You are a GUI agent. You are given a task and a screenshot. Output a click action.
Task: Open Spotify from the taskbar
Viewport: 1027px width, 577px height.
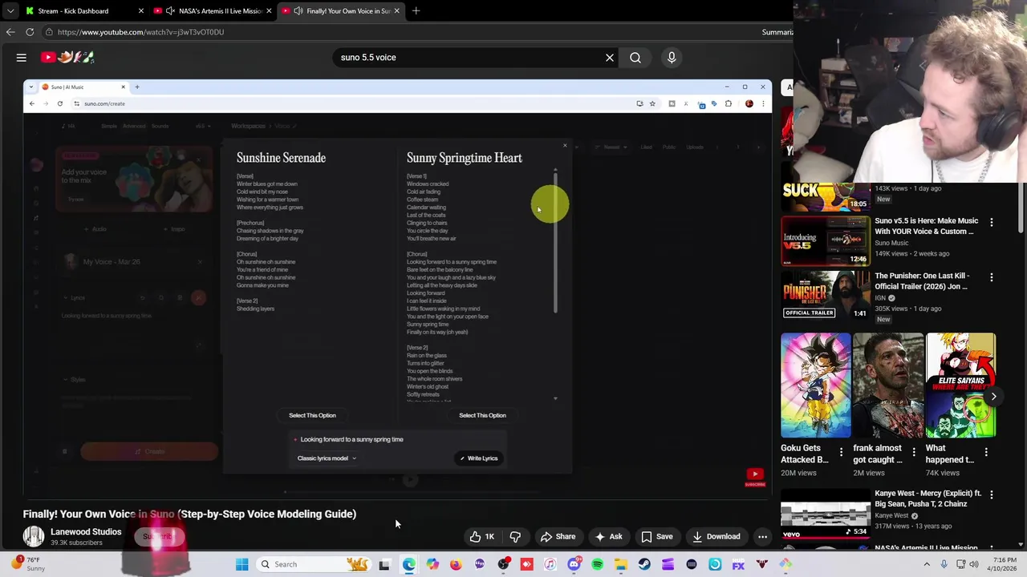pos(597,564)
